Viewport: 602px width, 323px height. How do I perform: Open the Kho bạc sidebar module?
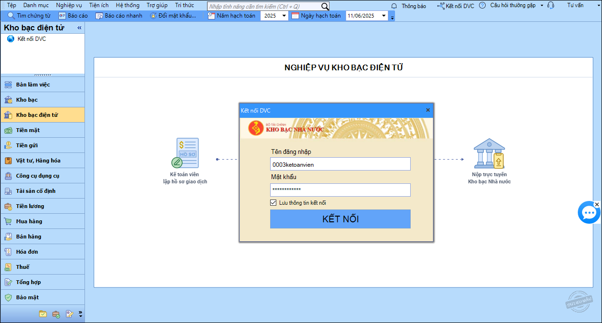43,100
